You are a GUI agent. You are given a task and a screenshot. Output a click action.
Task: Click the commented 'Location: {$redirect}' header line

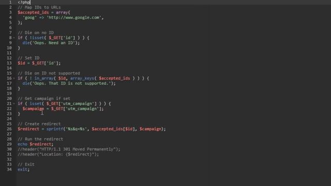[58, 154]
